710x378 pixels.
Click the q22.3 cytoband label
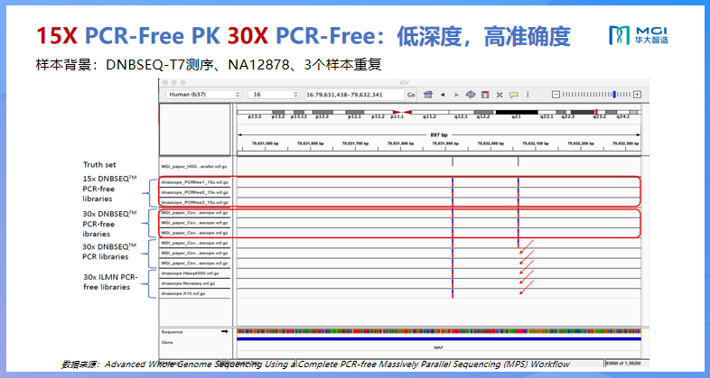[x=568, y=116]
